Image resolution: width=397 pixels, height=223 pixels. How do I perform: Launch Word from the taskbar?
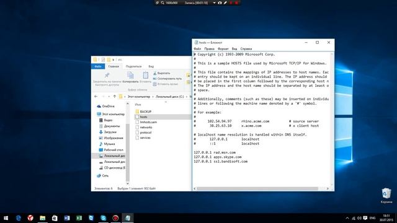coord(67,218)
